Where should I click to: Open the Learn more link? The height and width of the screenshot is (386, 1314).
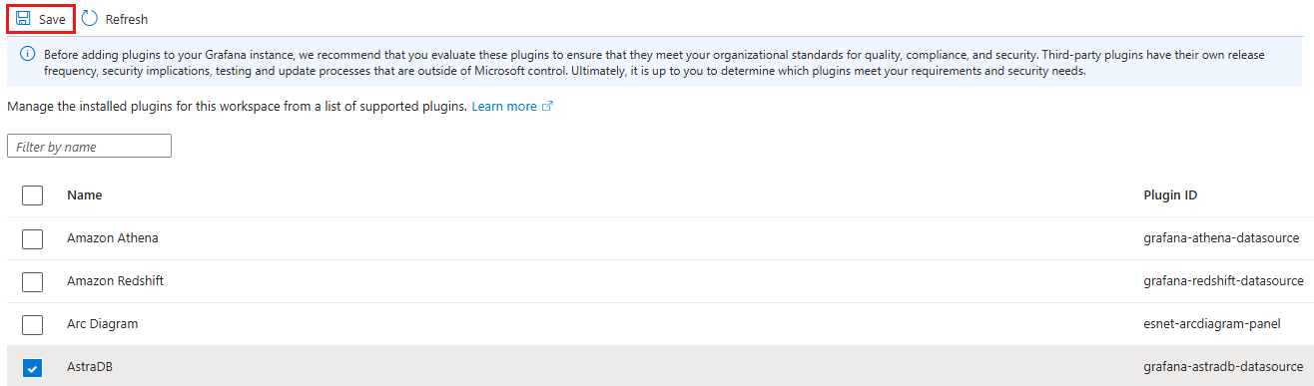504,107
